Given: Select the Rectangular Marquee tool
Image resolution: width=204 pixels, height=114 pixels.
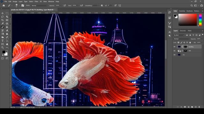Looking at the screenshot, I should click(7, 13).
